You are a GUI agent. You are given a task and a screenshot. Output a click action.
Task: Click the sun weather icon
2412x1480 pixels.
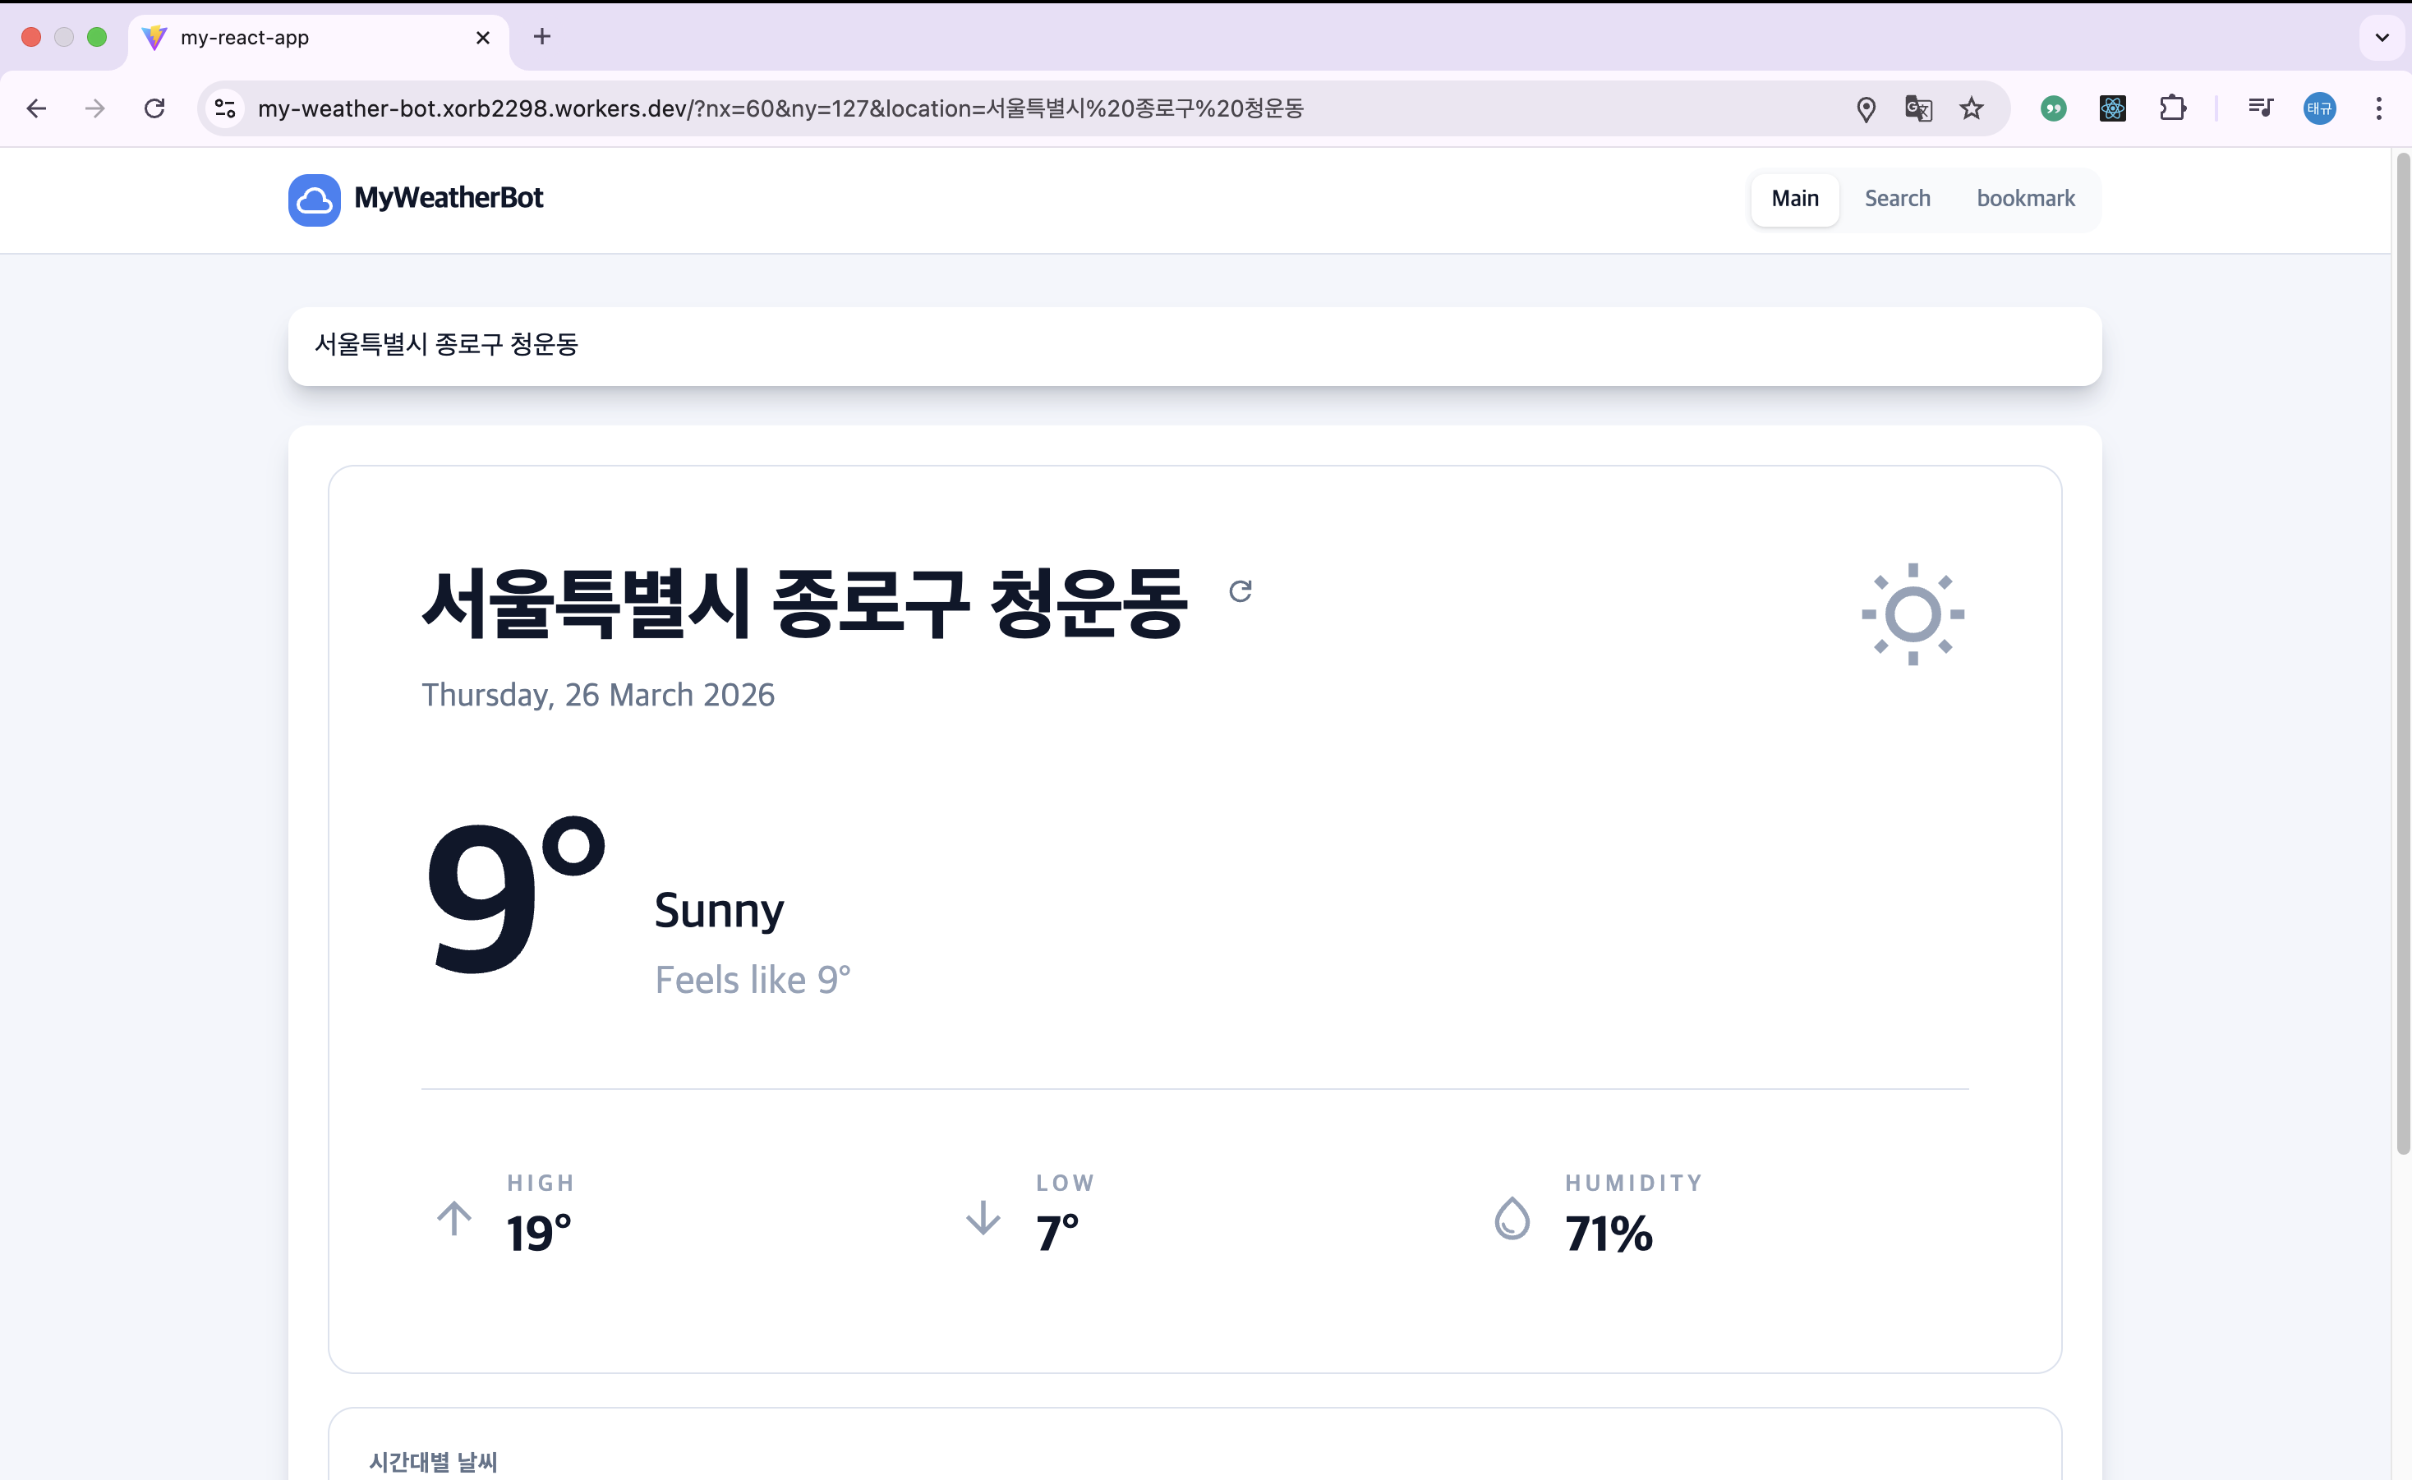1912,614
